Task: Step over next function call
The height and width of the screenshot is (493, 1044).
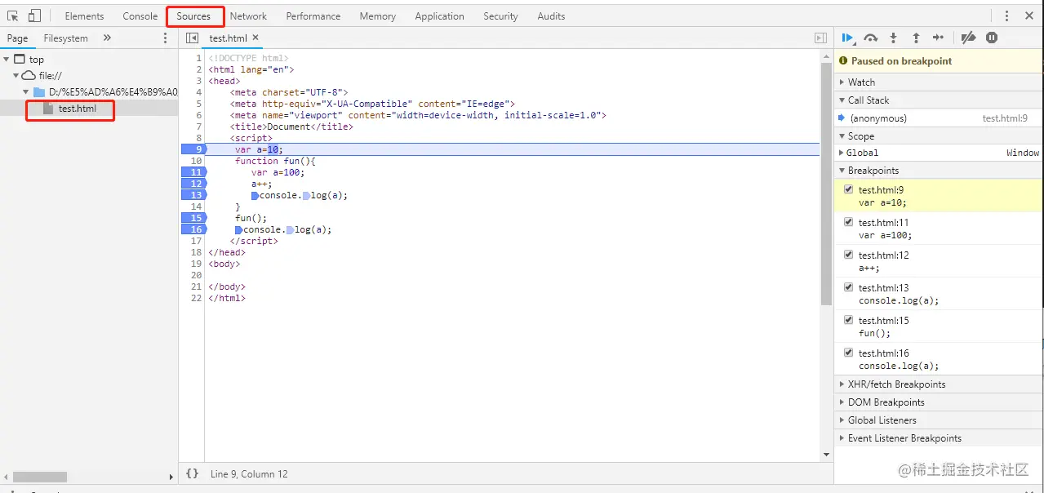Action: click(871, 38)
